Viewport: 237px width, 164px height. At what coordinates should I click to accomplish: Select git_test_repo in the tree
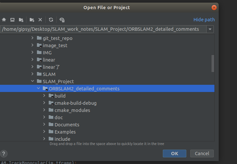(x=107, y=38)
